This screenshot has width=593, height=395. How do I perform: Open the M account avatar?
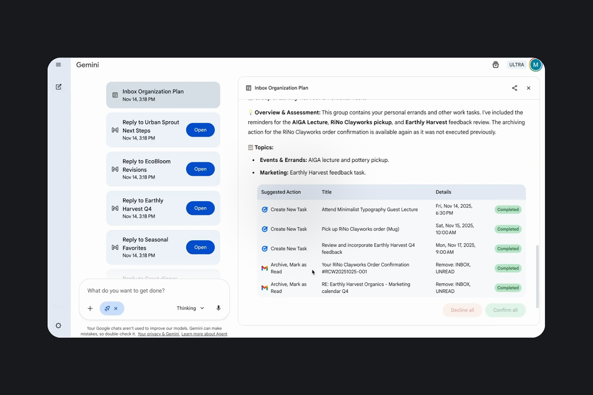(535, 65)
